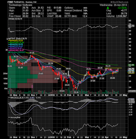Click the 29.94 price label
136x139 pixels.
pyautogui.click(x=58, y=69)
